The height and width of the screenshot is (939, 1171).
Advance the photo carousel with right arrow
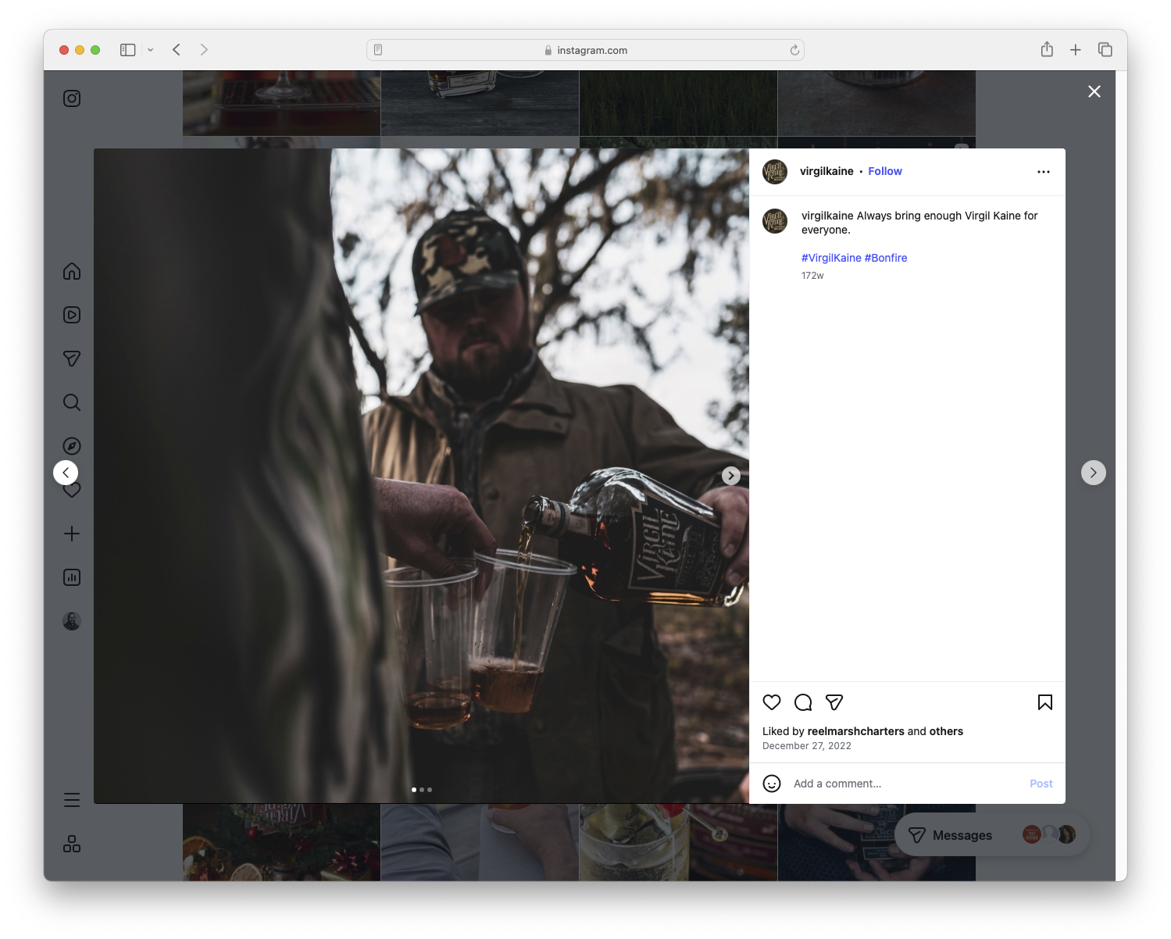[731, 475]
